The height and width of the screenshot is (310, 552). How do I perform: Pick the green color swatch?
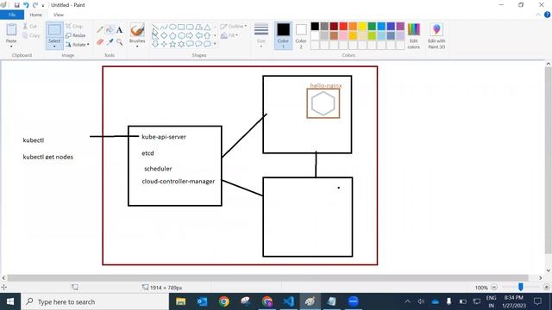pyautogui.click(x=372, y=27)
